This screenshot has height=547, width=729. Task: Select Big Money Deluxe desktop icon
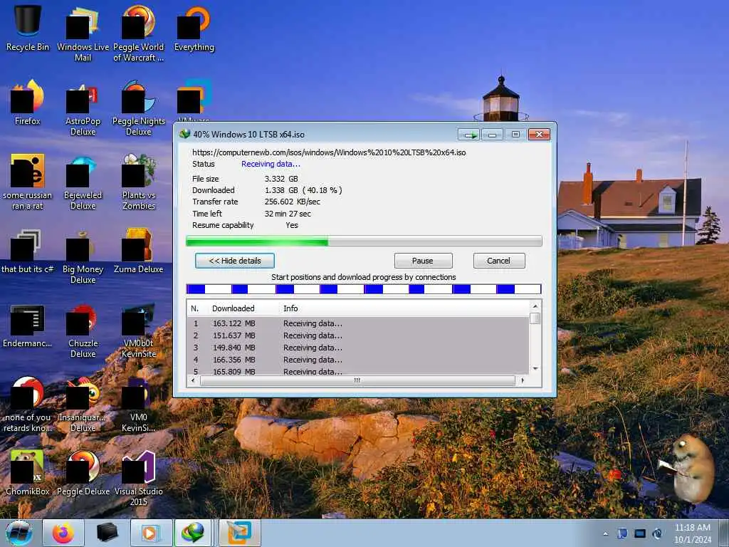pos(83,256)
